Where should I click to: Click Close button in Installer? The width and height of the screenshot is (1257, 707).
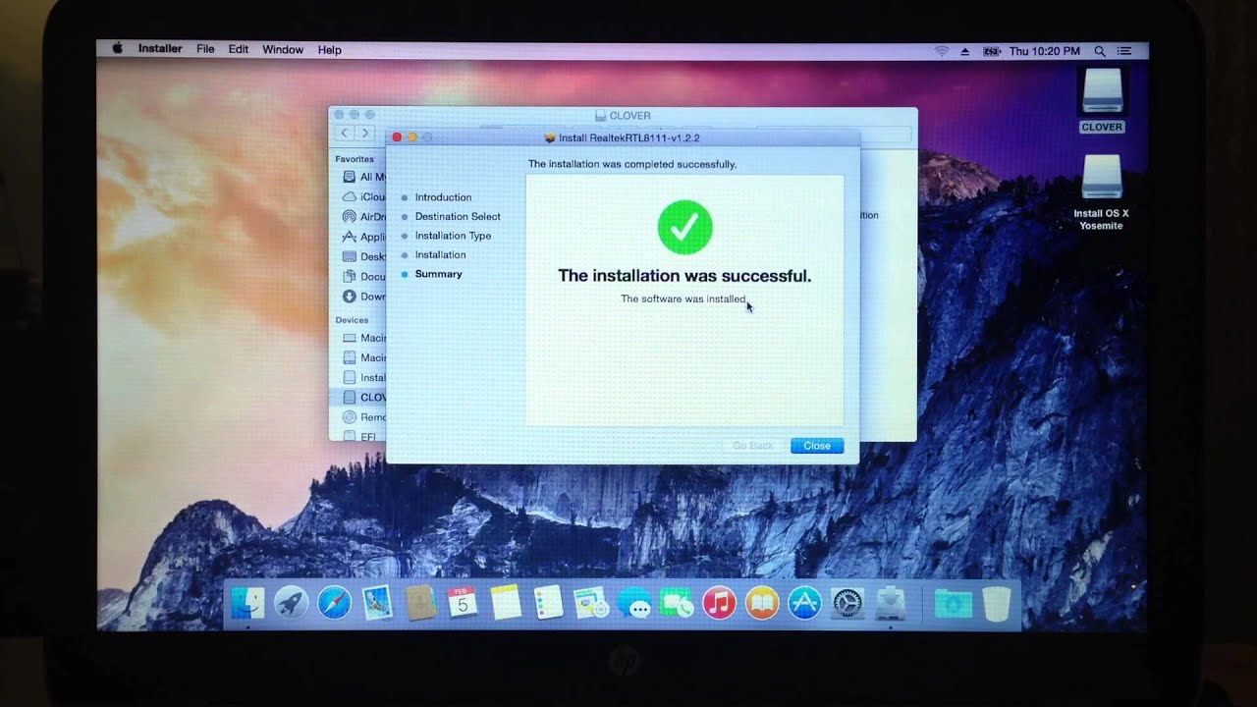coord(817,446)
